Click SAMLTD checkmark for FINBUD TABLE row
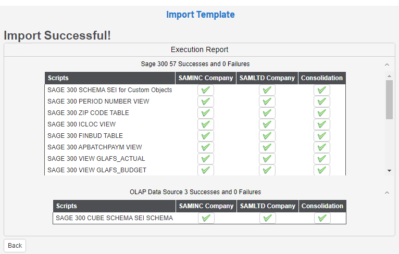Viewport: 399px width, 254px height. pyautogui.click(x=267, y=136)
